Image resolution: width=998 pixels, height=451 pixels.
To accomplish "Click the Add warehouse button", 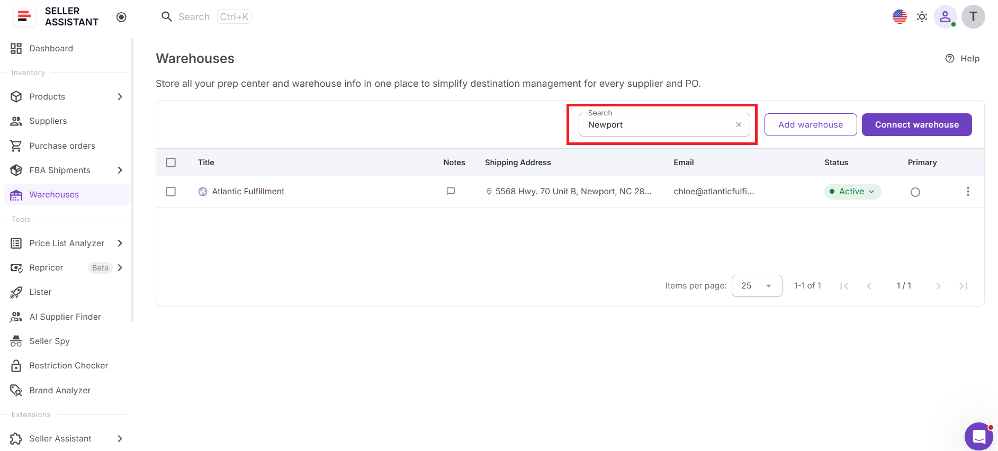I will (811, 125).
